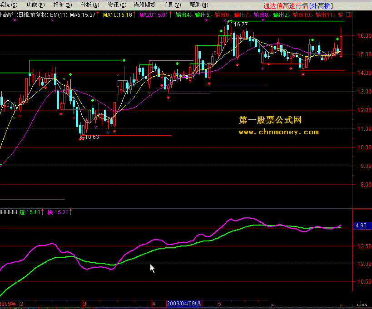Click the 输出4 indicator label
The width and height of the screenshot is (372, 309).
click(184, 15)
